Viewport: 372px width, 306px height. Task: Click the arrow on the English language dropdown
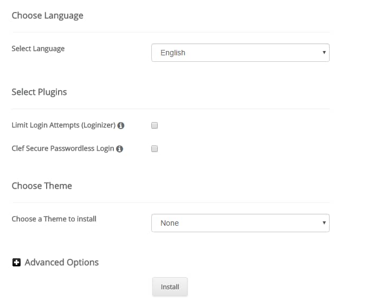pyautogui.click(x=324, y=53)
